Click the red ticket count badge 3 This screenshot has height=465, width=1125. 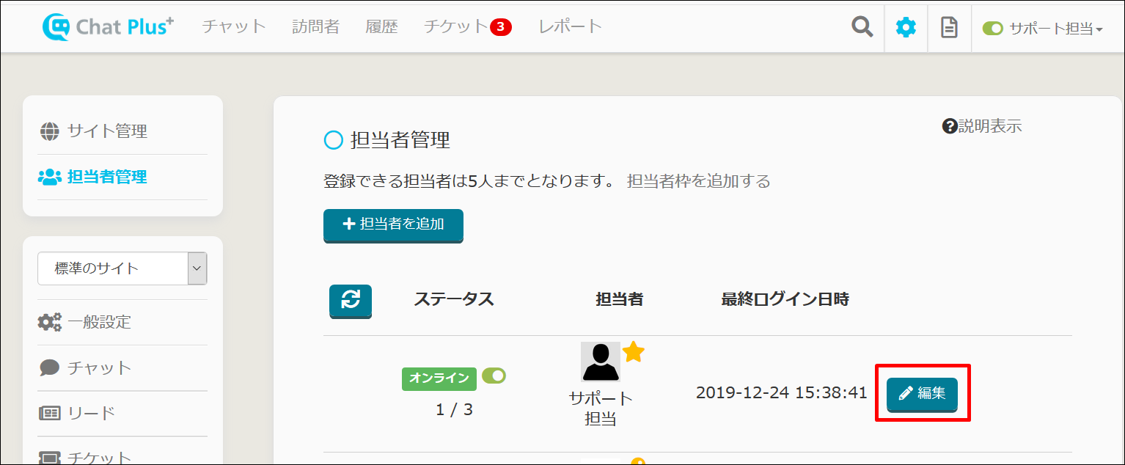point(501,27)
